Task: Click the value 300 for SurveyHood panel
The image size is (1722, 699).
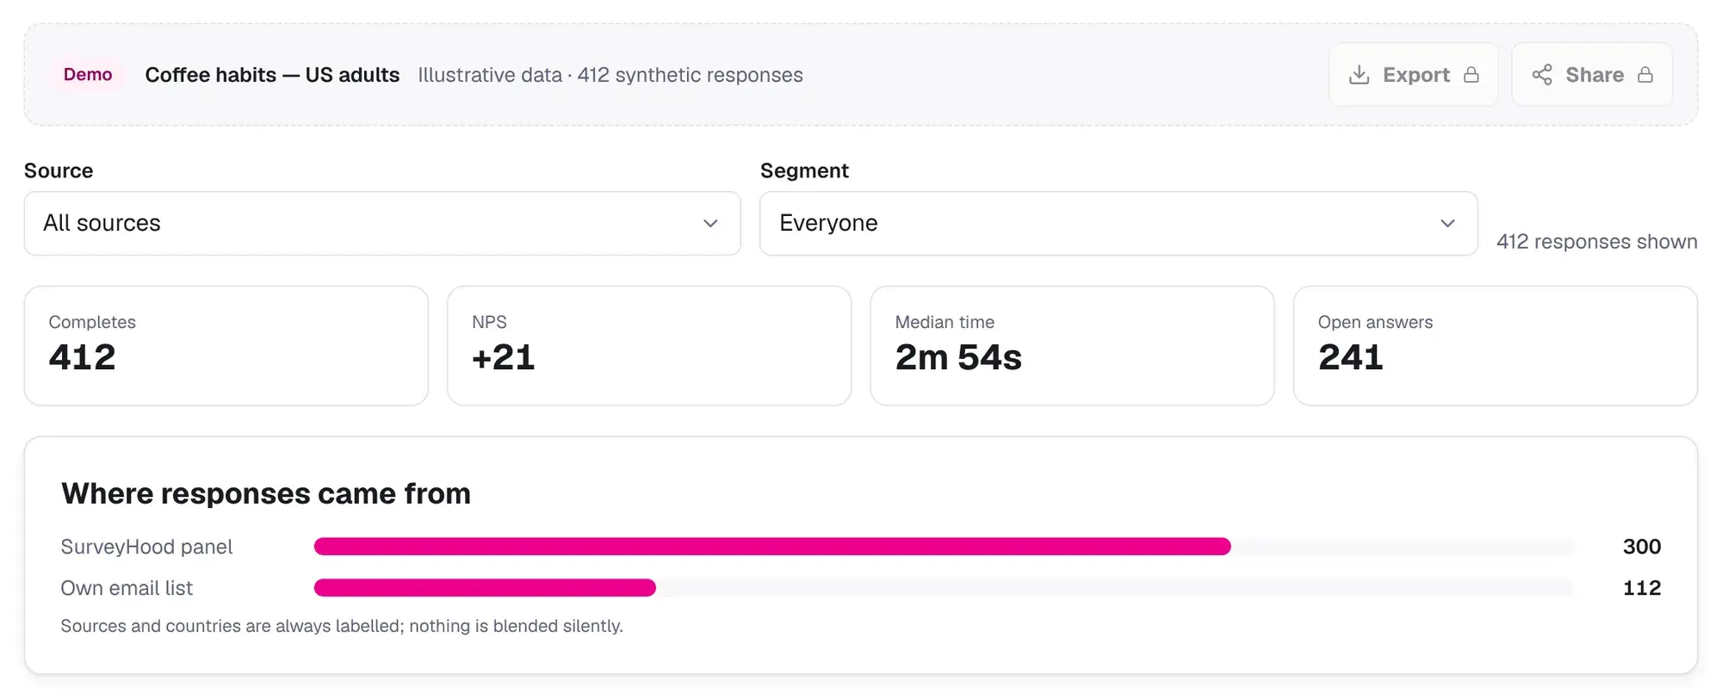Action: tap(1642, 547)
